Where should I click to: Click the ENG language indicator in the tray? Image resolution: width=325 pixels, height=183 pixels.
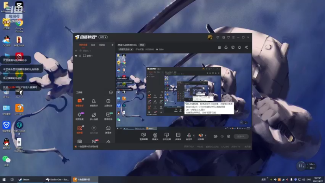pos(309,179)
